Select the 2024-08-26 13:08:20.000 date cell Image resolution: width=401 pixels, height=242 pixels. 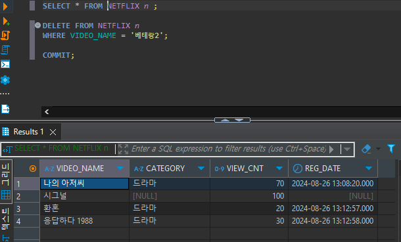tap(333, 184)
